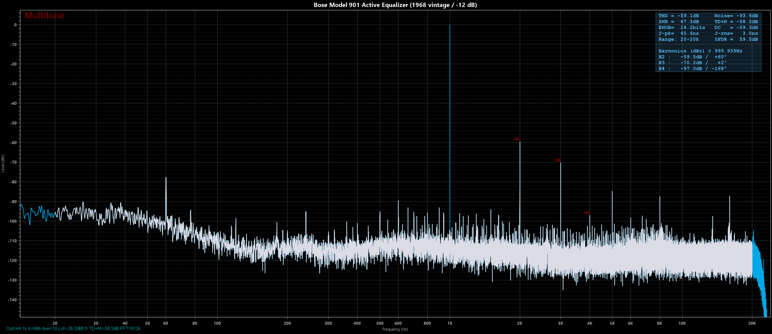Click the 'Range: 20-20k' text
This screenshot has height=334, width=772.
[x=679, y=39]
